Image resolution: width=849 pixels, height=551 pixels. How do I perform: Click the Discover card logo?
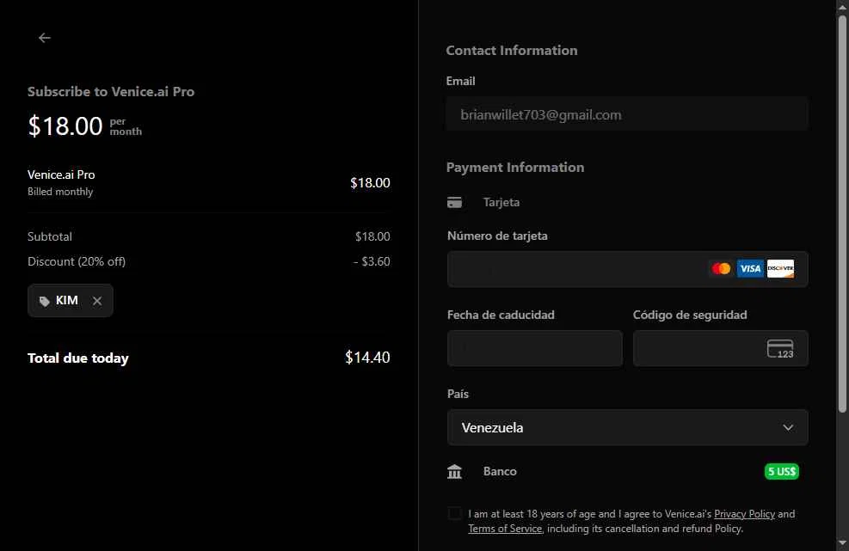coord(780,268)
